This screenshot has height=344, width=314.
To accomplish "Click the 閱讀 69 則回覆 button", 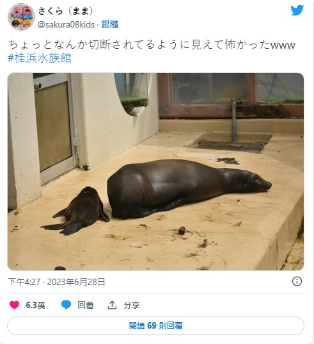I will 155,325.
